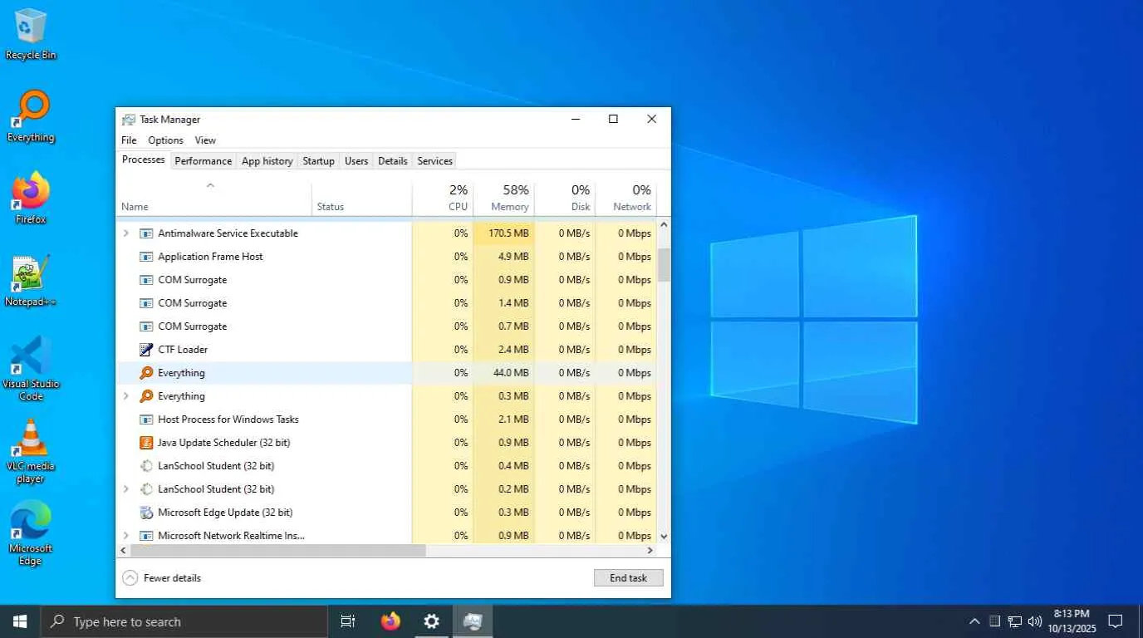Click the 'Java Update Scheduler (32 bit)' process name
The image size is (1143, 638).
[x=223, y=443]
